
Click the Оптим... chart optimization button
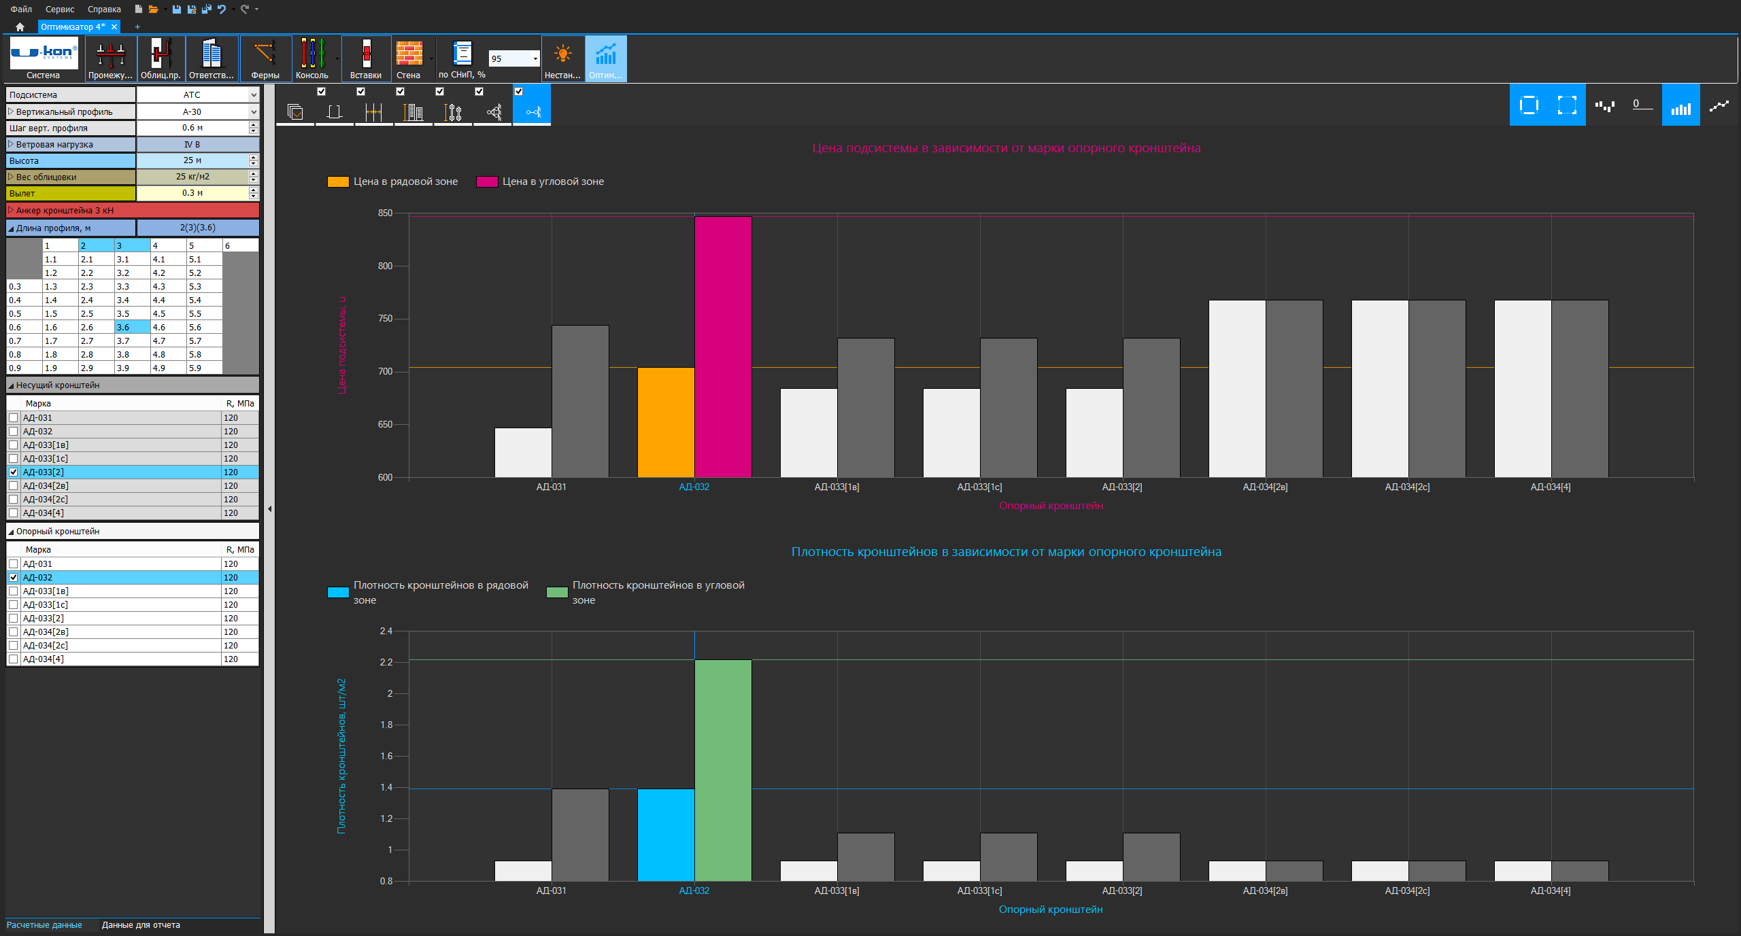click(x=605, y=59)
